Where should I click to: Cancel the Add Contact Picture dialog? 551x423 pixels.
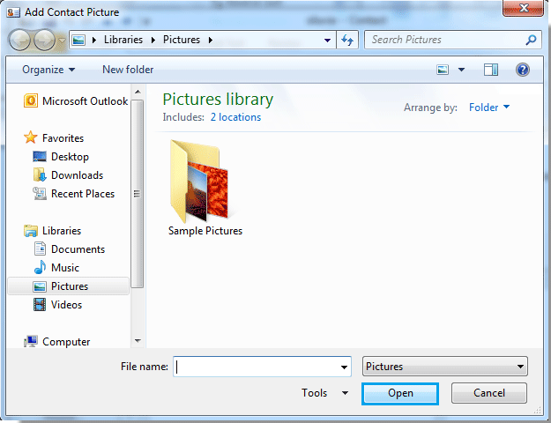pos(489,393)
